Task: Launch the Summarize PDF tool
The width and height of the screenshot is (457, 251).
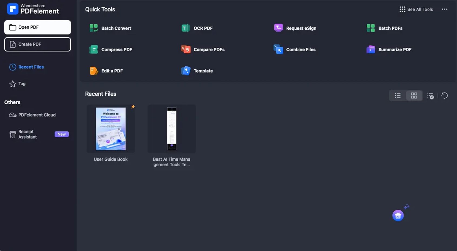Action: [389, 50]
